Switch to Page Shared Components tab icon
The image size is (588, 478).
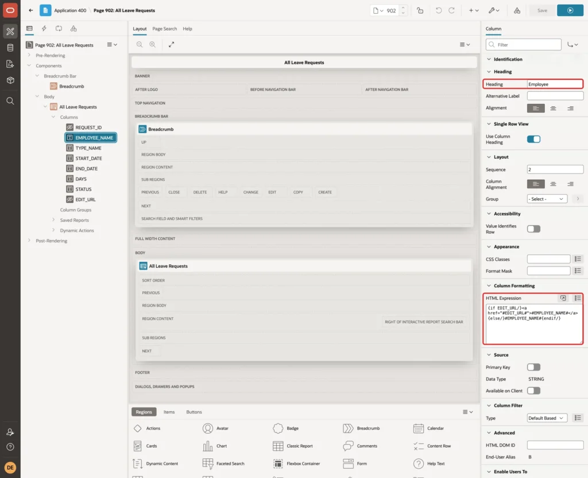(73, 28)
